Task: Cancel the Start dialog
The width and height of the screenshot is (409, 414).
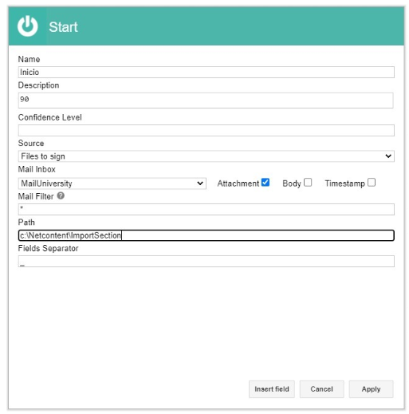Action: click(321, 389)
